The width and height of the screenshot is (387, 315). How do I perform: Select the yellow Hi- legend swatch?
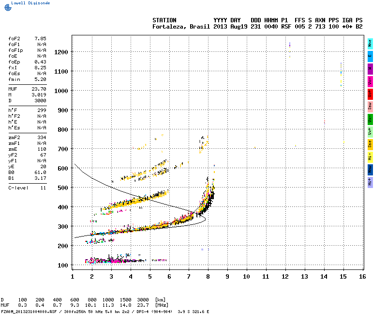370,157
